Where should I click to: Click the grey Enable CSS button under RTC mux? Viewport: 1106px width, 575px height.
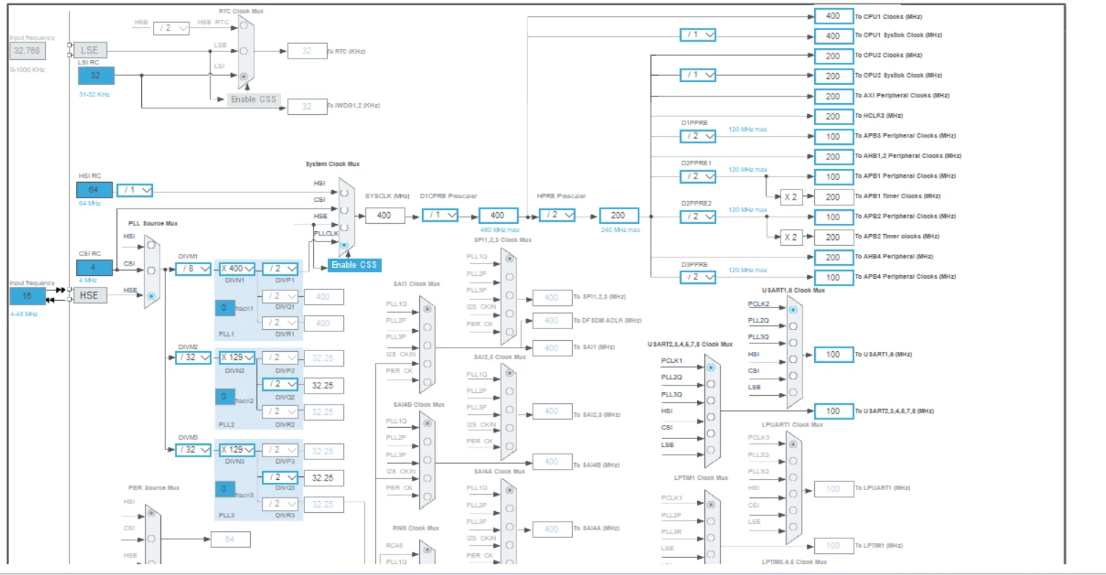[254, 99]
